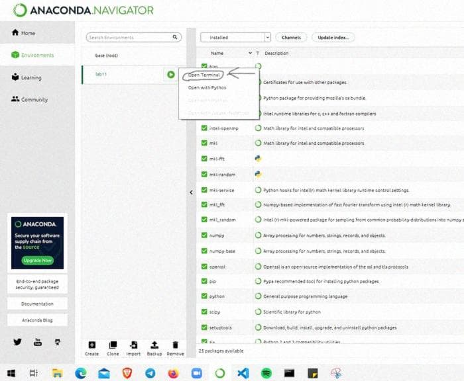Click the Backup environment icon
This screenshot has width=464, height=381.
[x=154, y=345]
